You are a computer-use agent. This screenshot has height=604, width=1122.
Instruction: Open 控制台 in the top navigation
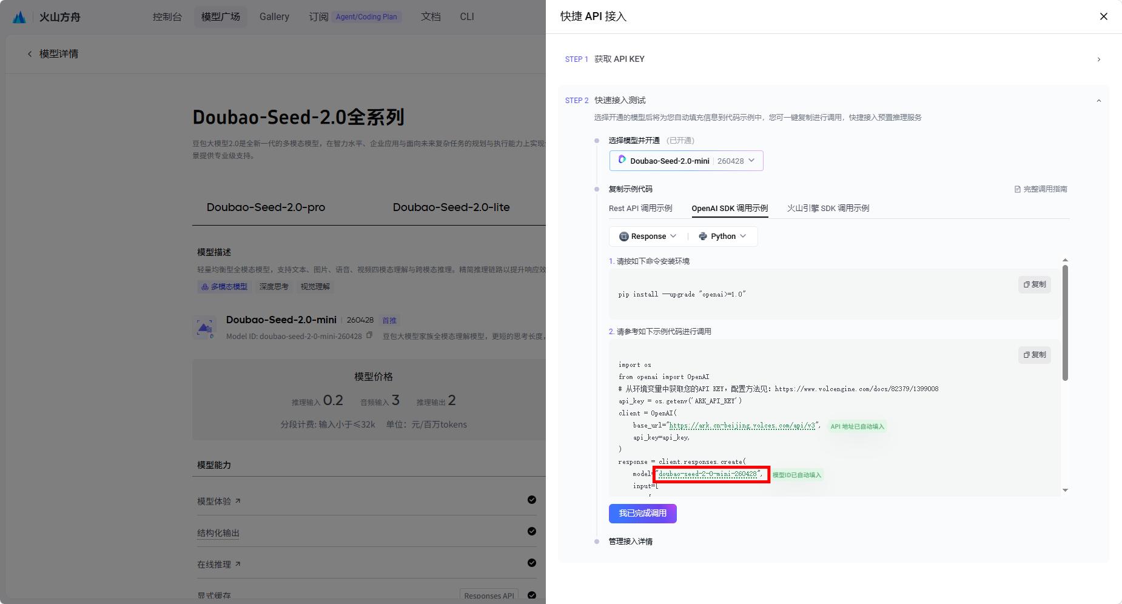(x=167, y=17)
